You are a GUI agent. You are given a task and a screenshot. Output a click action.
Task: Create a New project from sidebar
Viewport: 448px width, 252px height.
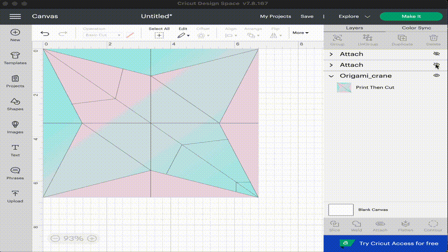point(15,35)
